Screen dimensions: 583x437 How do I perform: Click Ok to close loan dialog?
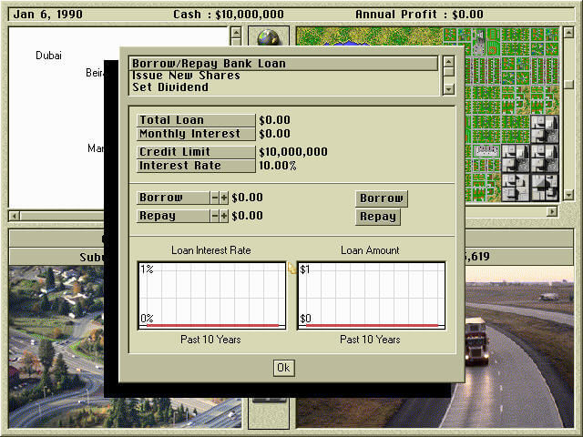point(283,367)
